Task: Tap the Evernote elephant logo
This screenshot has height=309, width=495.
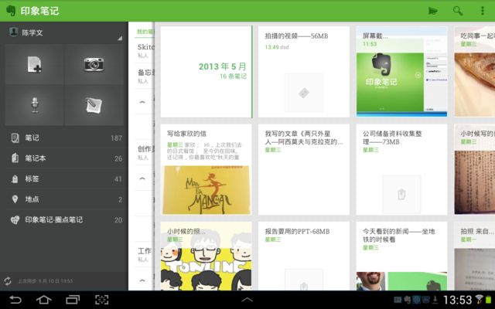Action: pyautogui.click(x=10, y=11)
